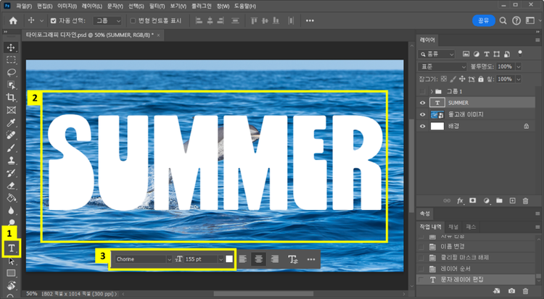Open the 그룹 auto-select target dropdown
The height and width of the screenshot is (299, 544).
click(x=107, y=21)
